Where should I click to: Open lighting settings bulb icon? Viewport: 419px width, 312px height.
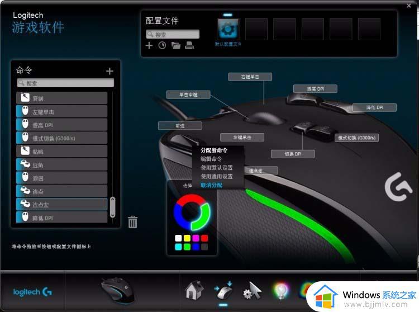pos(281,291)
